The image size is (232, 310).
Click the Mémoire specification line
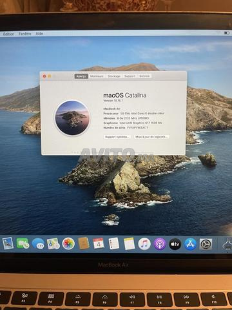click(126, 118)
